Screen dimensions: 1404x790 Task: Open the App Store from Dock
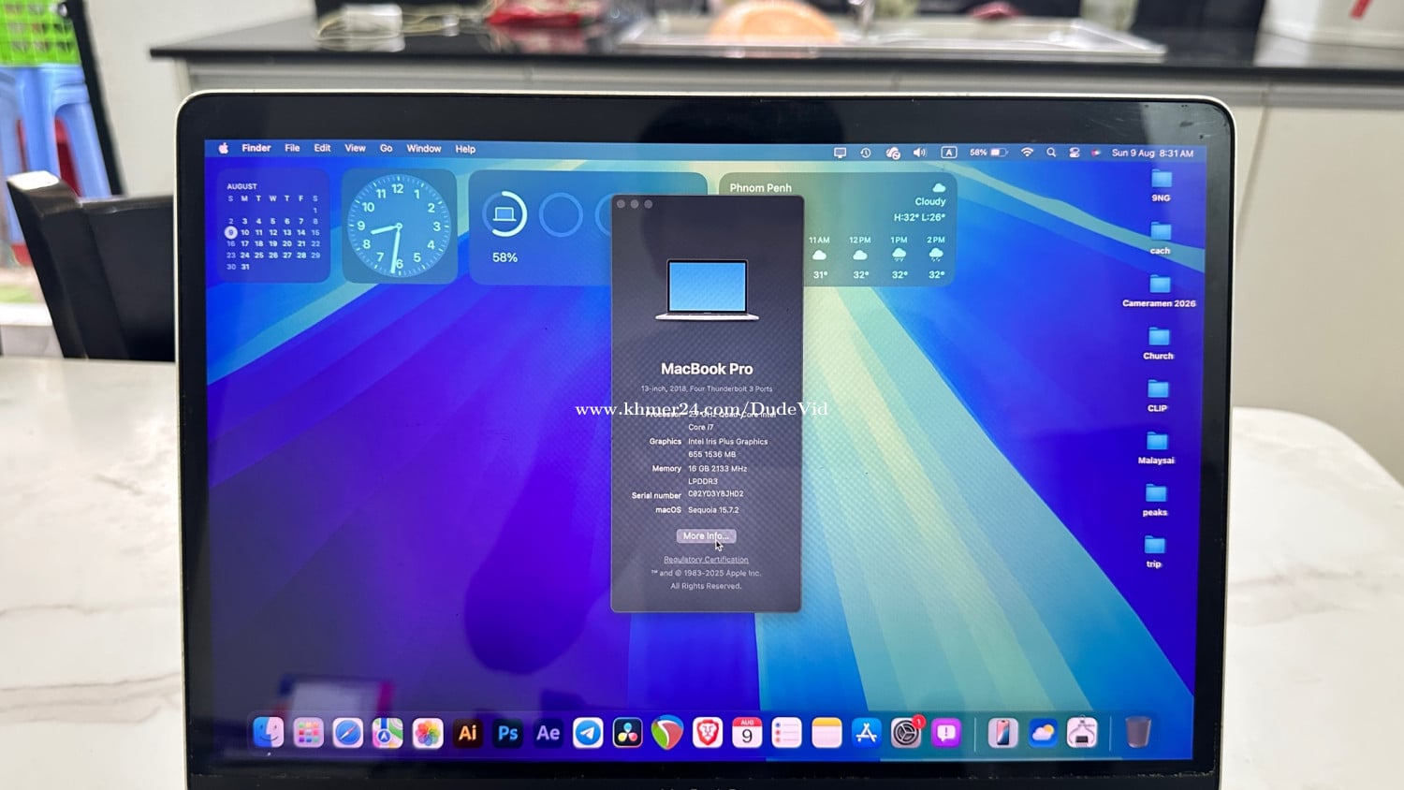point(867,733)
